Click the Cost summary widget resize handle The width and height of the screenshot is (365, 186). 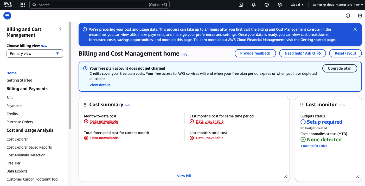pos(285,177)
